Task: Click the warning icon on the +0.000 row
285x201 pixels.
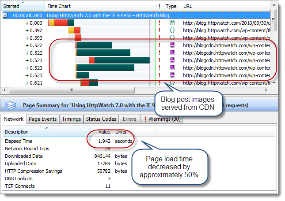Action: click(x=160, y=23)
